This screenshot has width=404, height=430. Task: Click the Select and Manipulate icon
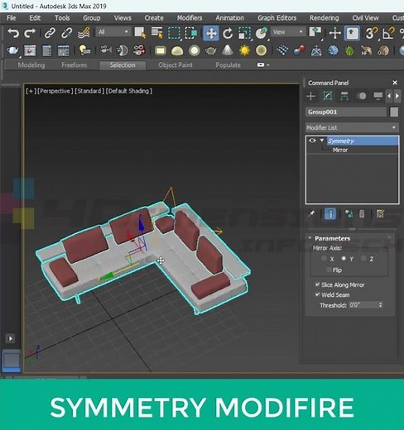tap(335, 33)
